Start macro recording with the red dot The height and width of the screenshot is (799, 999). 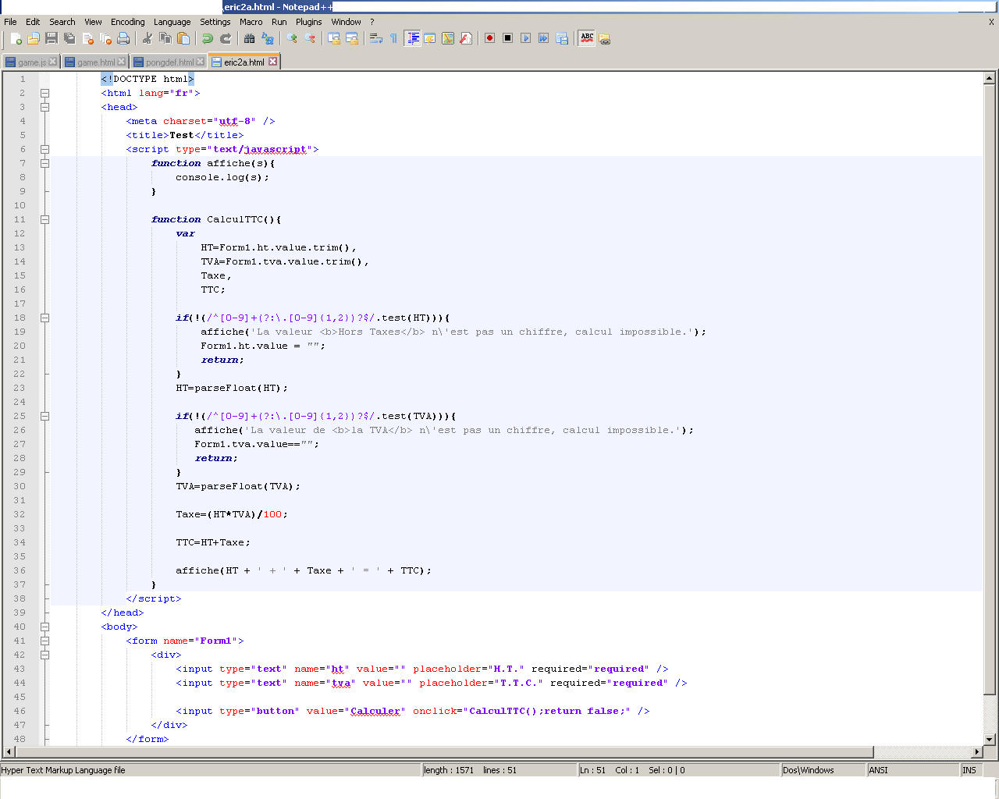[489, 38]
